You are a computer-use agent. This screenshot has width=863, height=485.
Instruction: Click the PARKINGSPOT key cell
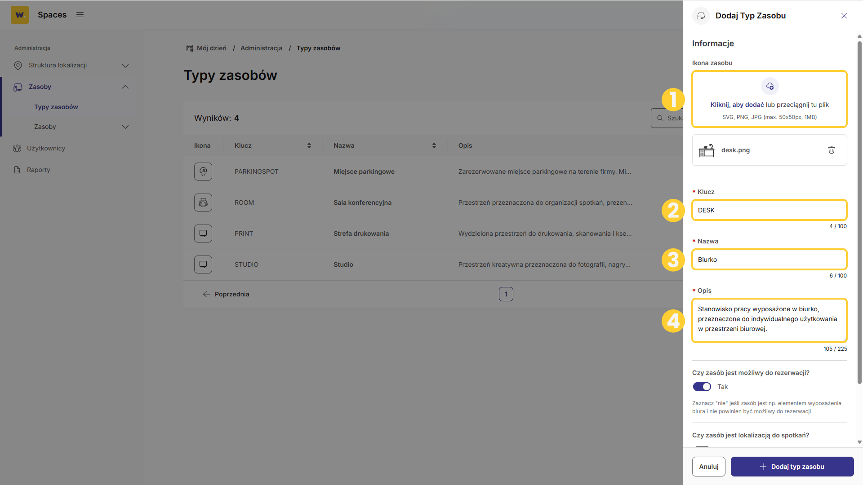pyautogui.click(x=257, y=172)
